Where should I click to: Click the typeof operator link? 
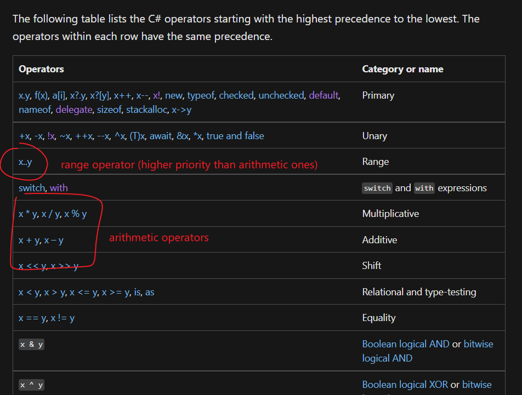point(201,96)
